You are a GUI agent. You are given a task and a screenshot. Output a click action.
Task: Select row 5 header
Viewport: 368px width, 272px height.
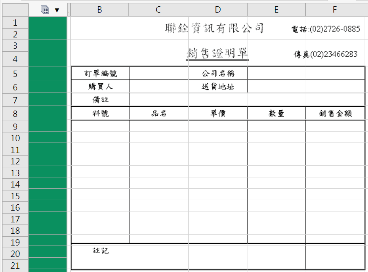(15, 74)
